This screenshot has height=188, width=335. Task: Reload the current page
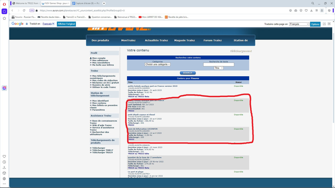(24, 10)
